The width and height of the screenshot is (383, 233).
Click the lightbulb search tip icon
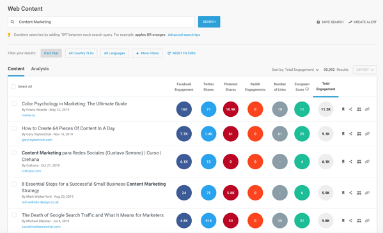click(x=9, y=35)
